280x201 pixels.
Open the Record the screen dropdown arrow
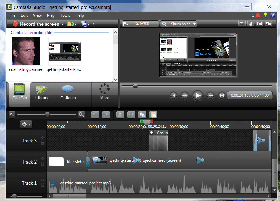tap(62, 24)
